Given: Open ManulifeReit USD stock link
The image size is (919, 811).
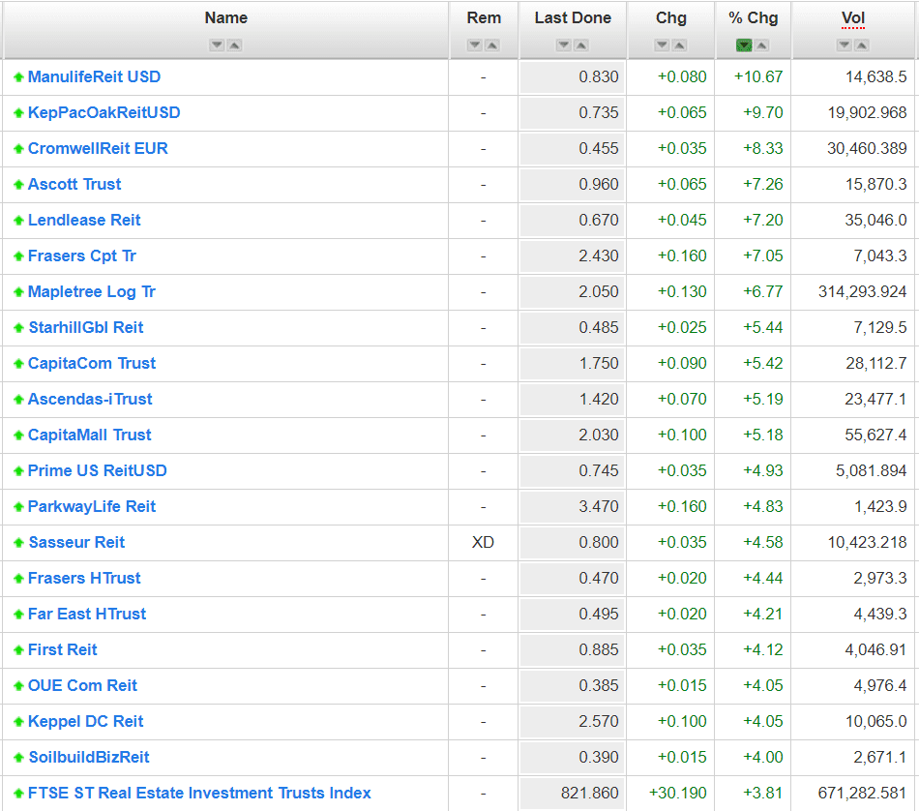Looking at the screenshot, I should 95,76.
